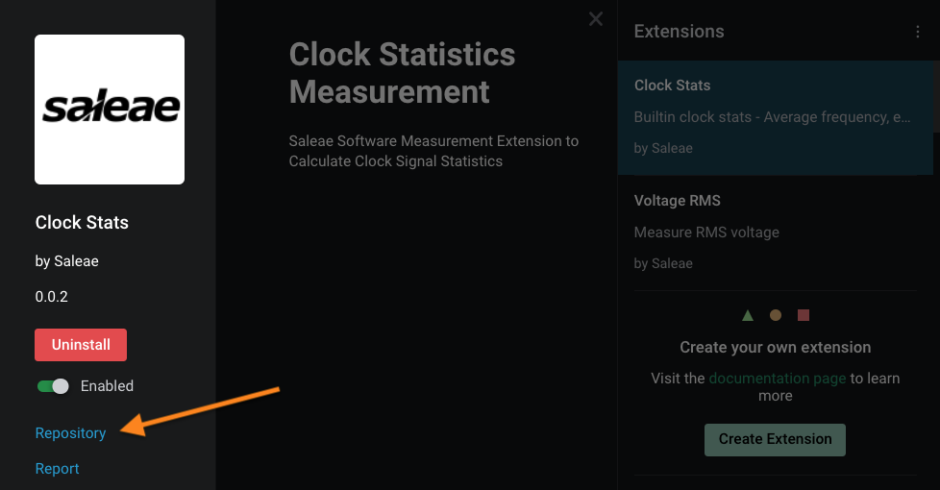940x490 pixels.
Task: Click the Extensions panel heading
Action: [x=679, y=32]
